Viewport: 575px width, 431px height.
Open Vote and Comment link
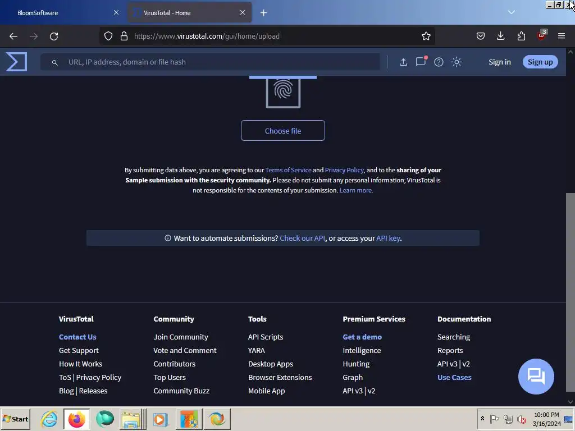(x=185, y=350)
